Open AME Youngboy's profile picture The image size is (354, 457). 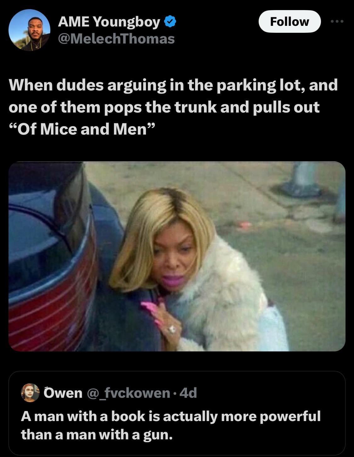(x=29, y=30)
